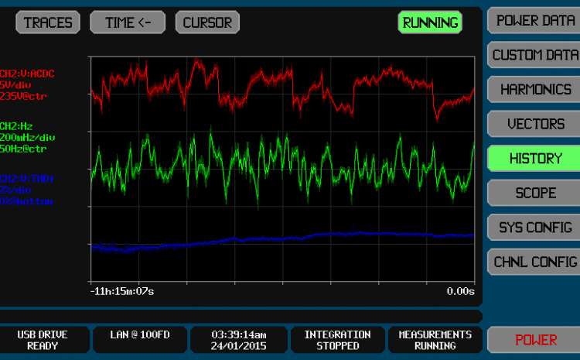Go to the SCOPE view

(x=534, y=193)
